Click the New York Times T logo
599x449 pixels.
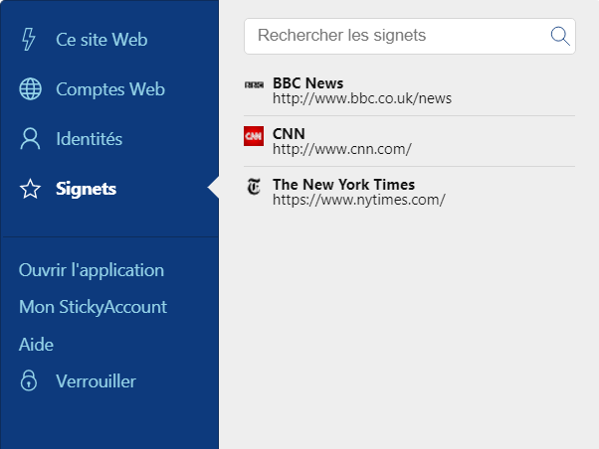[254, 187]
